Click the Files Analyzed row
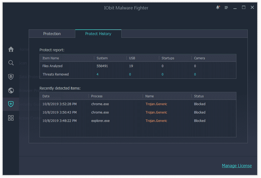Screen dimensions: 261x178 point(53,66)
